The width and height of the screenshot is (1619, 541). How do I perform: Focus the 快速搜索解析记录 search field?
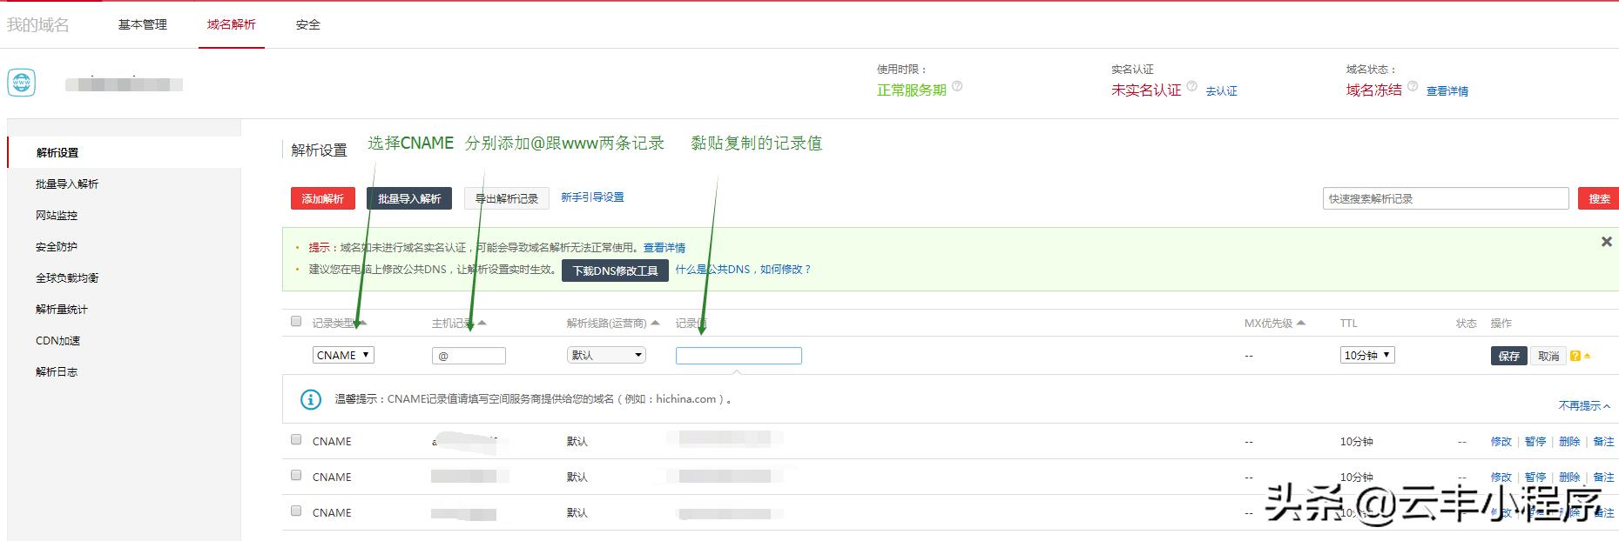(1446, 198)
